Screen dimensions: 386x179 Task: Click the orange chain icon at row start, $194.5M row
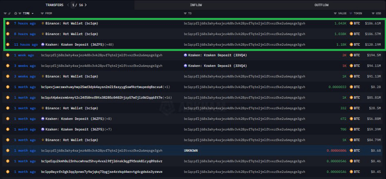8,55
